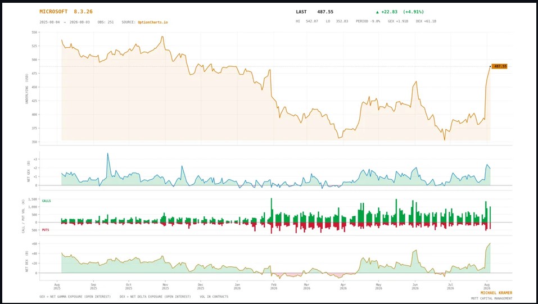Click the "Aug 2026" x-axis label
Image resolution: width=538 pixels, height=304 pixels.
click(x=487, y=287)
